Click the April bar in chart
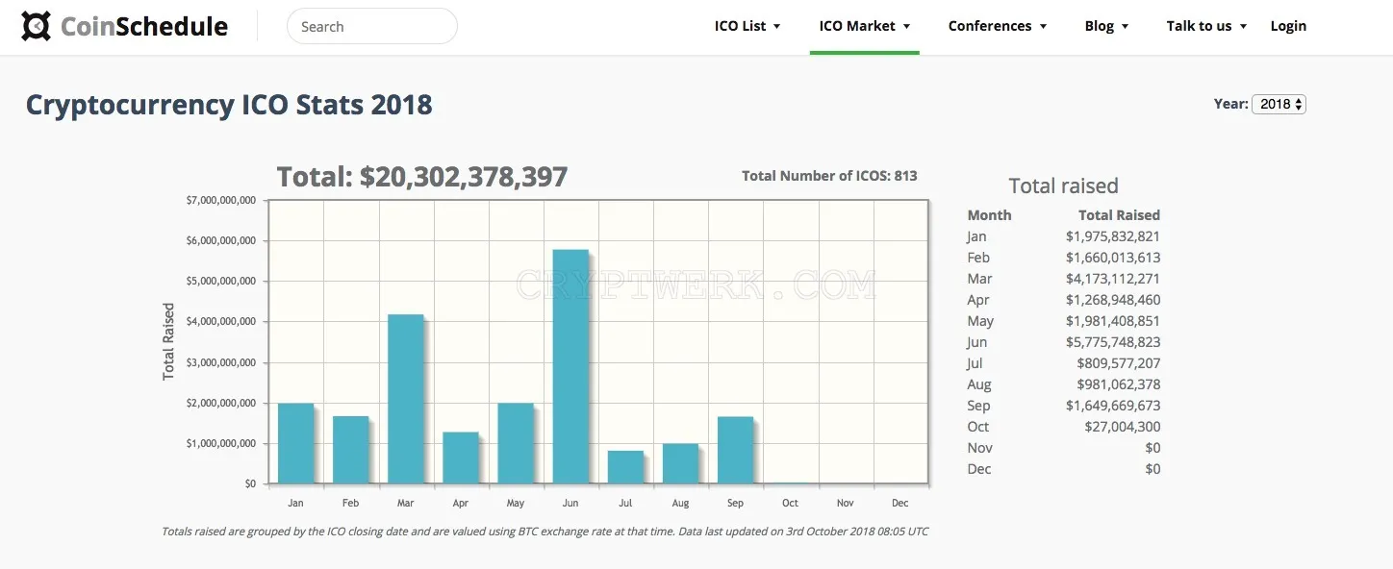This screenshot has height=569, width=1393. [460, 458]
